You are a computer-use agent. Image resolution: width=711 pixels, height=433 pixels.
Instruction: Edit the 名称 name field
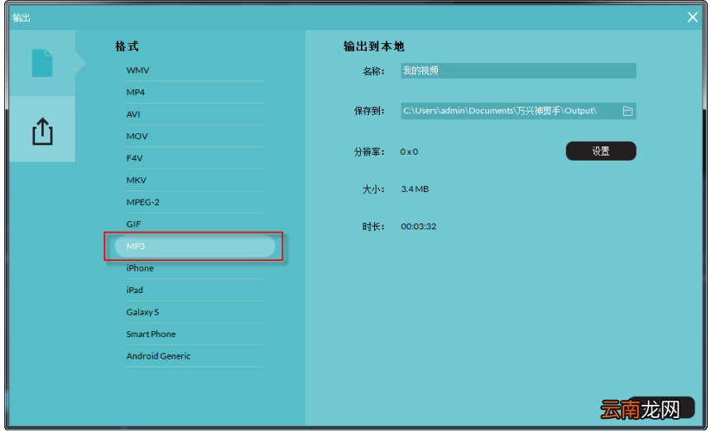pyautogui.click(x=518, y=70)
